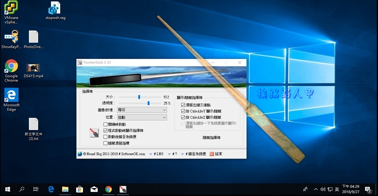Open taskbar search magnifier
Image resolution: width=378 pixels, height=196 pixels.
pos(22,189)
